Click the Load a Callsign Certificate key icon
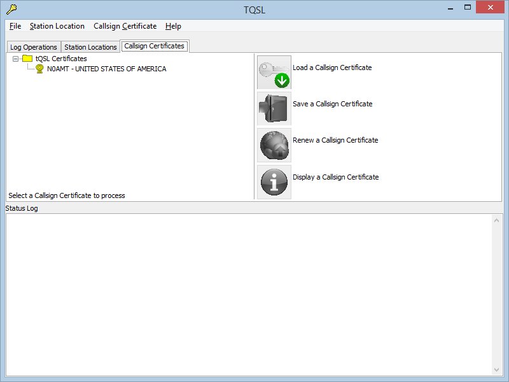Image resolution: width=509 pixels, height=382 pixels. pos(274,72)
